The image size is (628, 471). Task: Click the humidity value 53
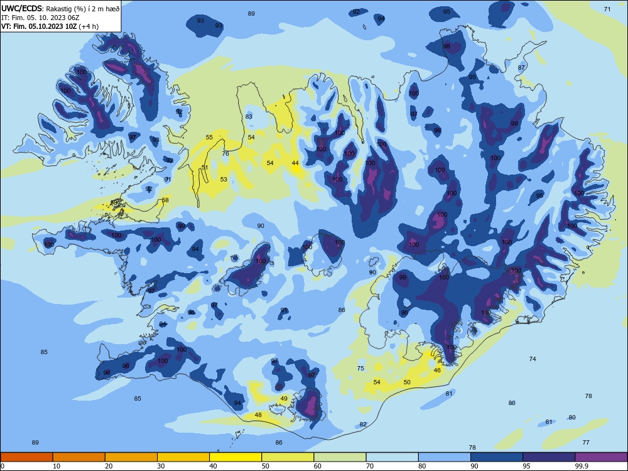(x=224, y=179)
